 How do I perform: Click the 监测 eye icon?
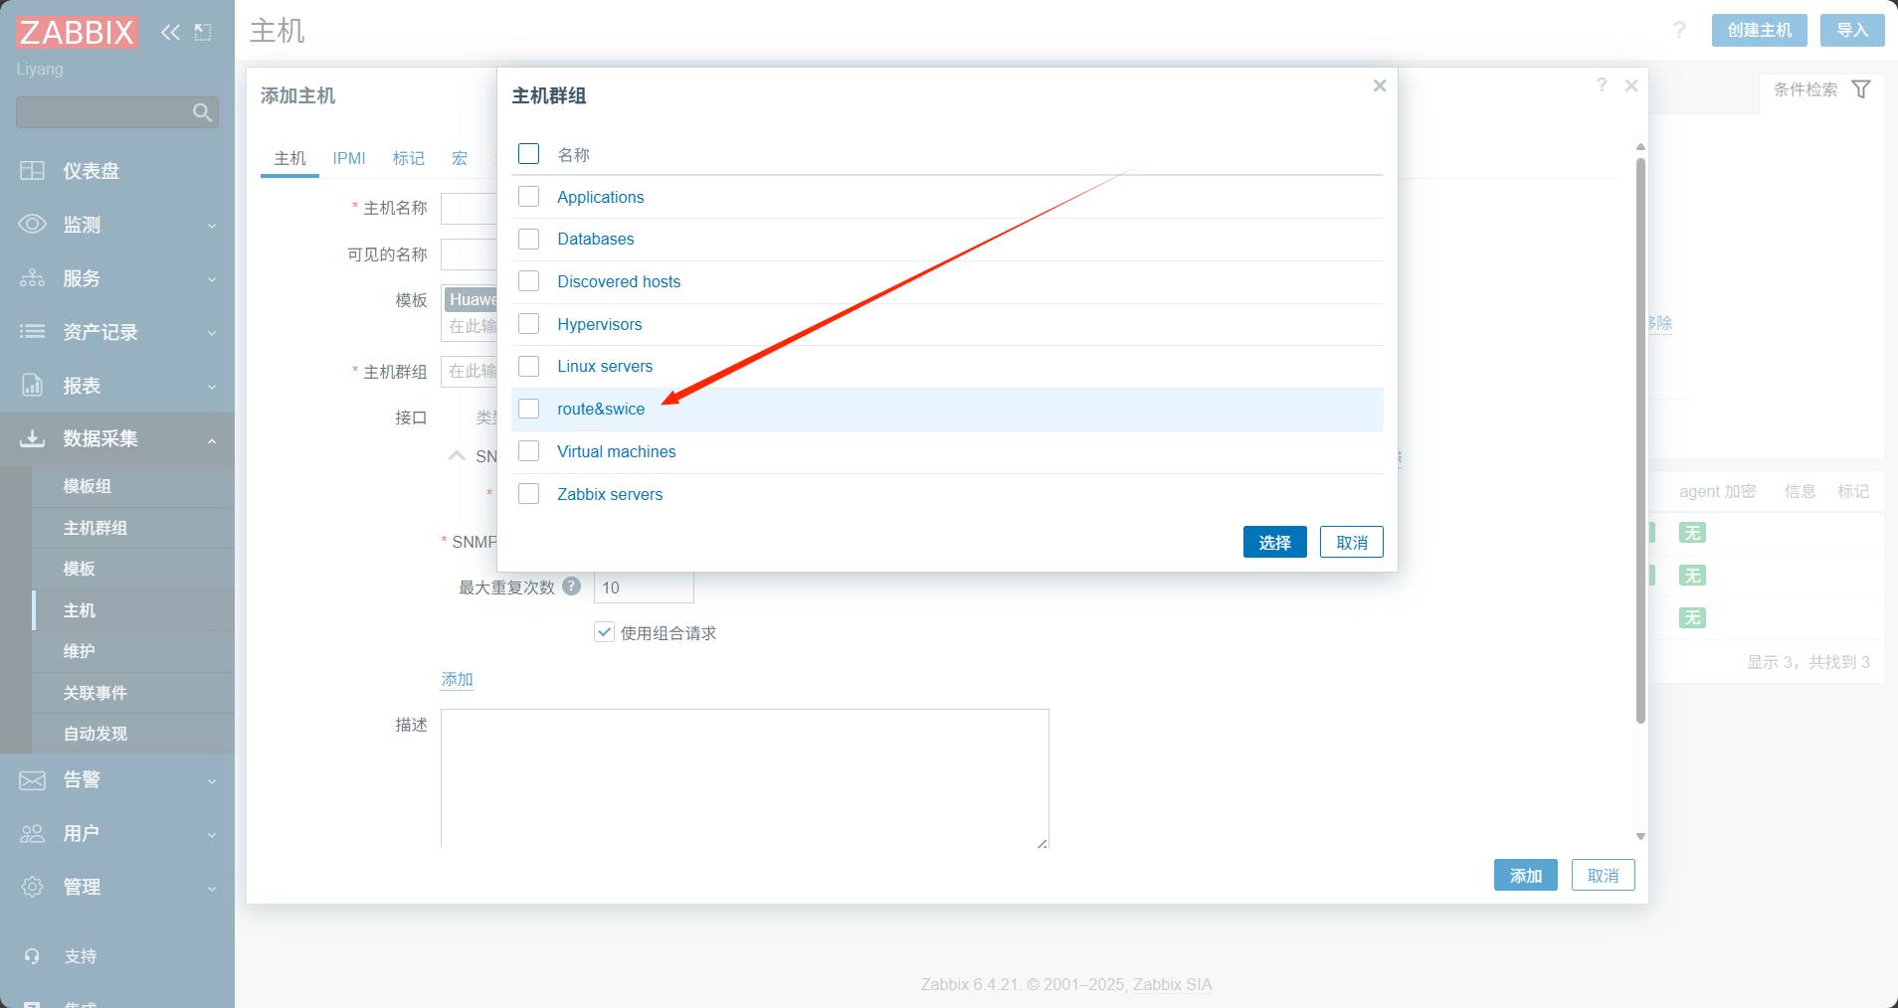(32, 225)
